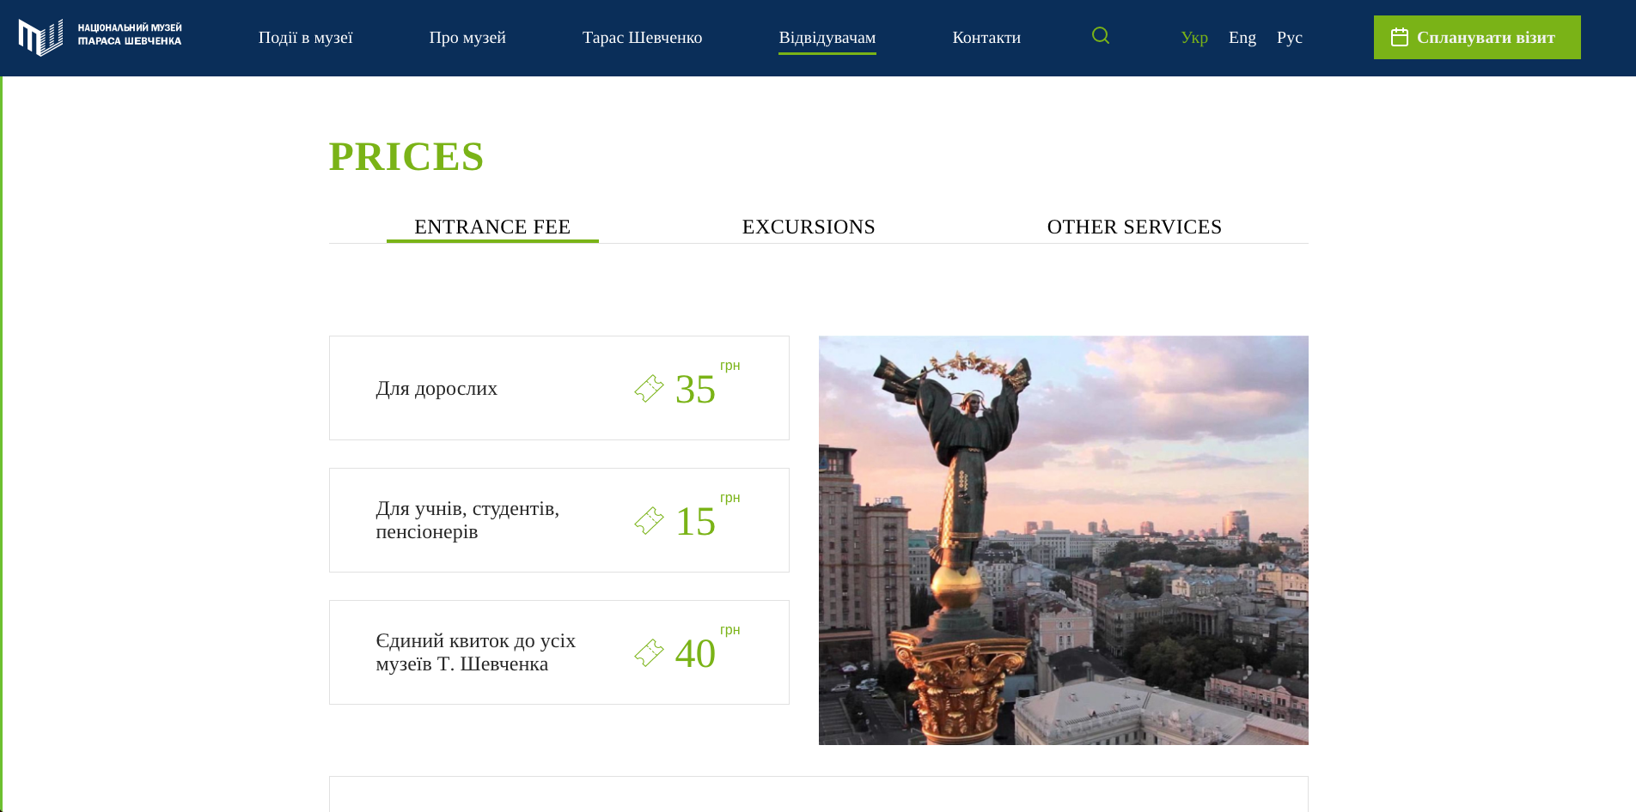The image size is (1636, 812).
Task: Click the грн label above 40
Action: point(730,630)
